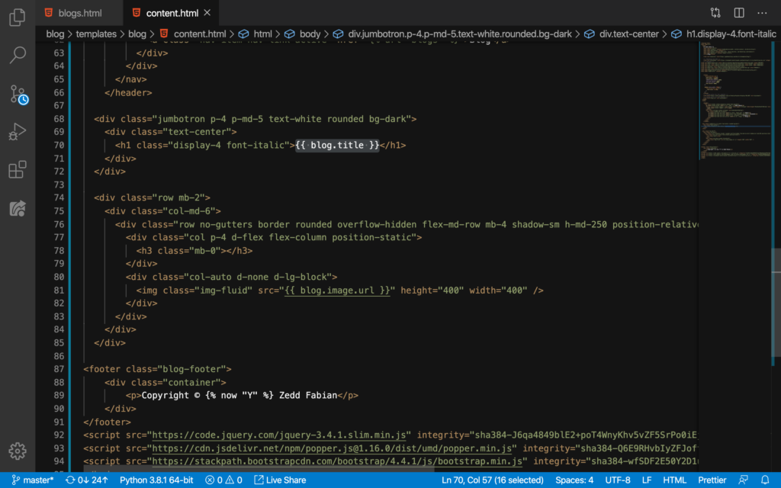Click the closing </footer> tag
Viewport: 781px width, 488px height.
tap(107, 422)
